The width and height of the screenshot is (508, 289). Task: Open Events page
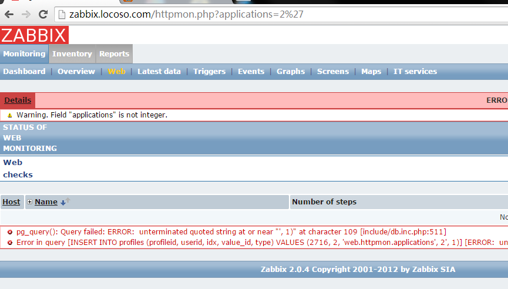[251, 71]
